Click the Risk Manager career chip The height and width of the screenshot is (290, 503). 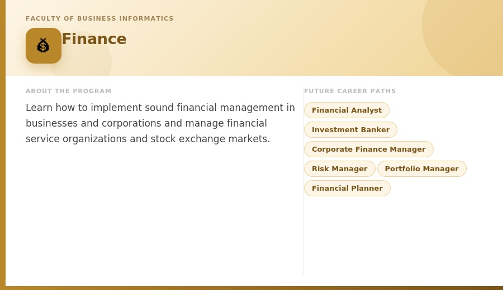339,168
